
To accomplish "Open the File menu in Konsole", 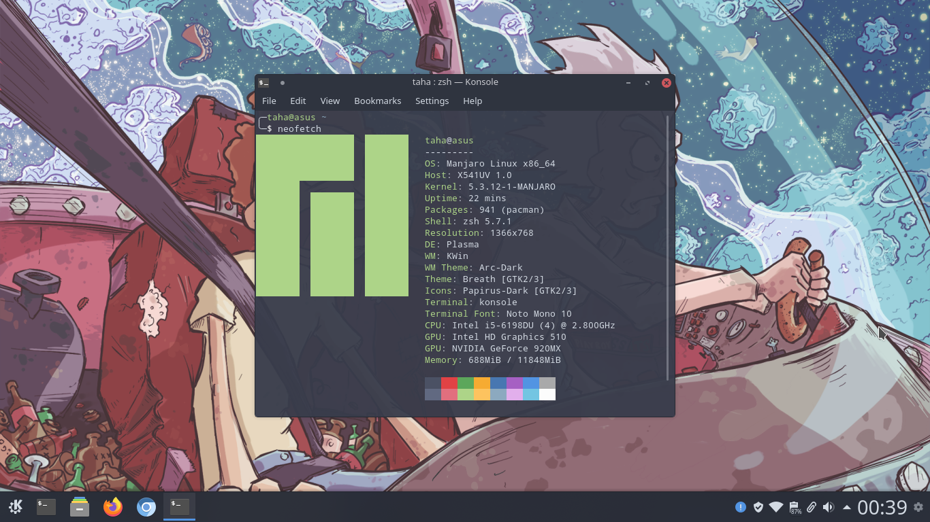I will click(x=269, y=101).
